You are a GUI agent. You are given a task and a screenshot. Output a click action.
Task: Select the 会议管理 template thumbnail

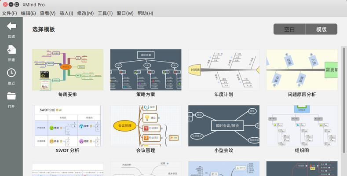coord(146,126)
